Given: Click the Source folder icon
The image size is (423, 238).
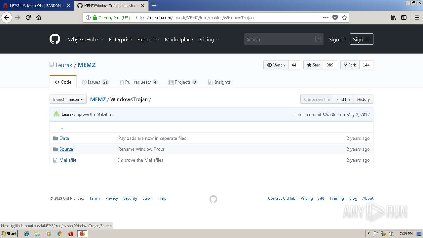Looking at the screenshot, I should click(56, 149).
